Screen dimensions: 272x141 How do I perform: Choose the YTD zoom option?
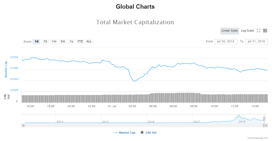80,42
